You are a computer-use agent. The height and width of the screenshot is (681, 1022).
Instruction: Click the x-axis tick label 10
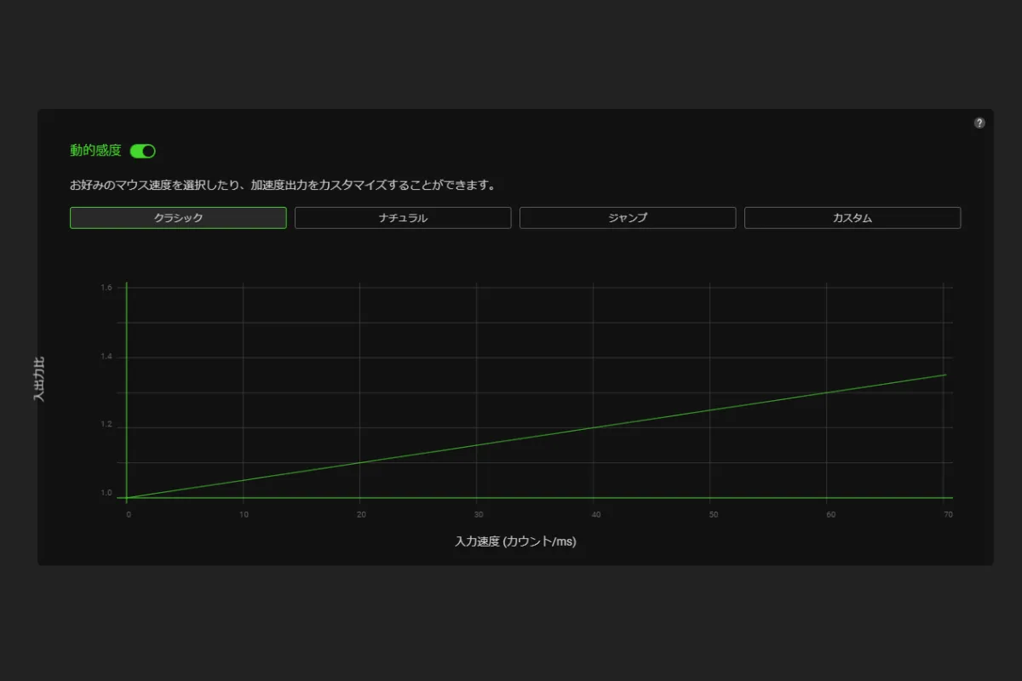244,514
